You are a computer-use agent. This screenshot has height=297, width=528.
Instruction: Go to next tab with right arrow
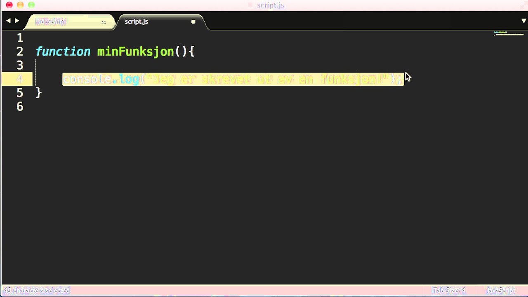coord(17,21)
